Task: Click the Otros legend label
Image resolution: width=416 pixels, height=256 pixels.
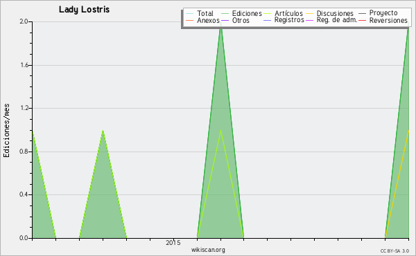Action: click(241, 20)
